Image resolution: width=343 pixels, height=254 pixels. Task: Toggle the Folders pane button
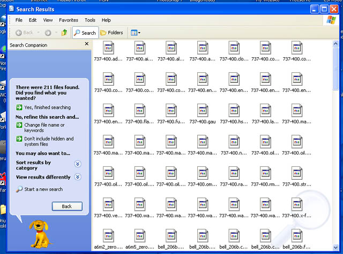pyautogui.click(x=111, y=33)
